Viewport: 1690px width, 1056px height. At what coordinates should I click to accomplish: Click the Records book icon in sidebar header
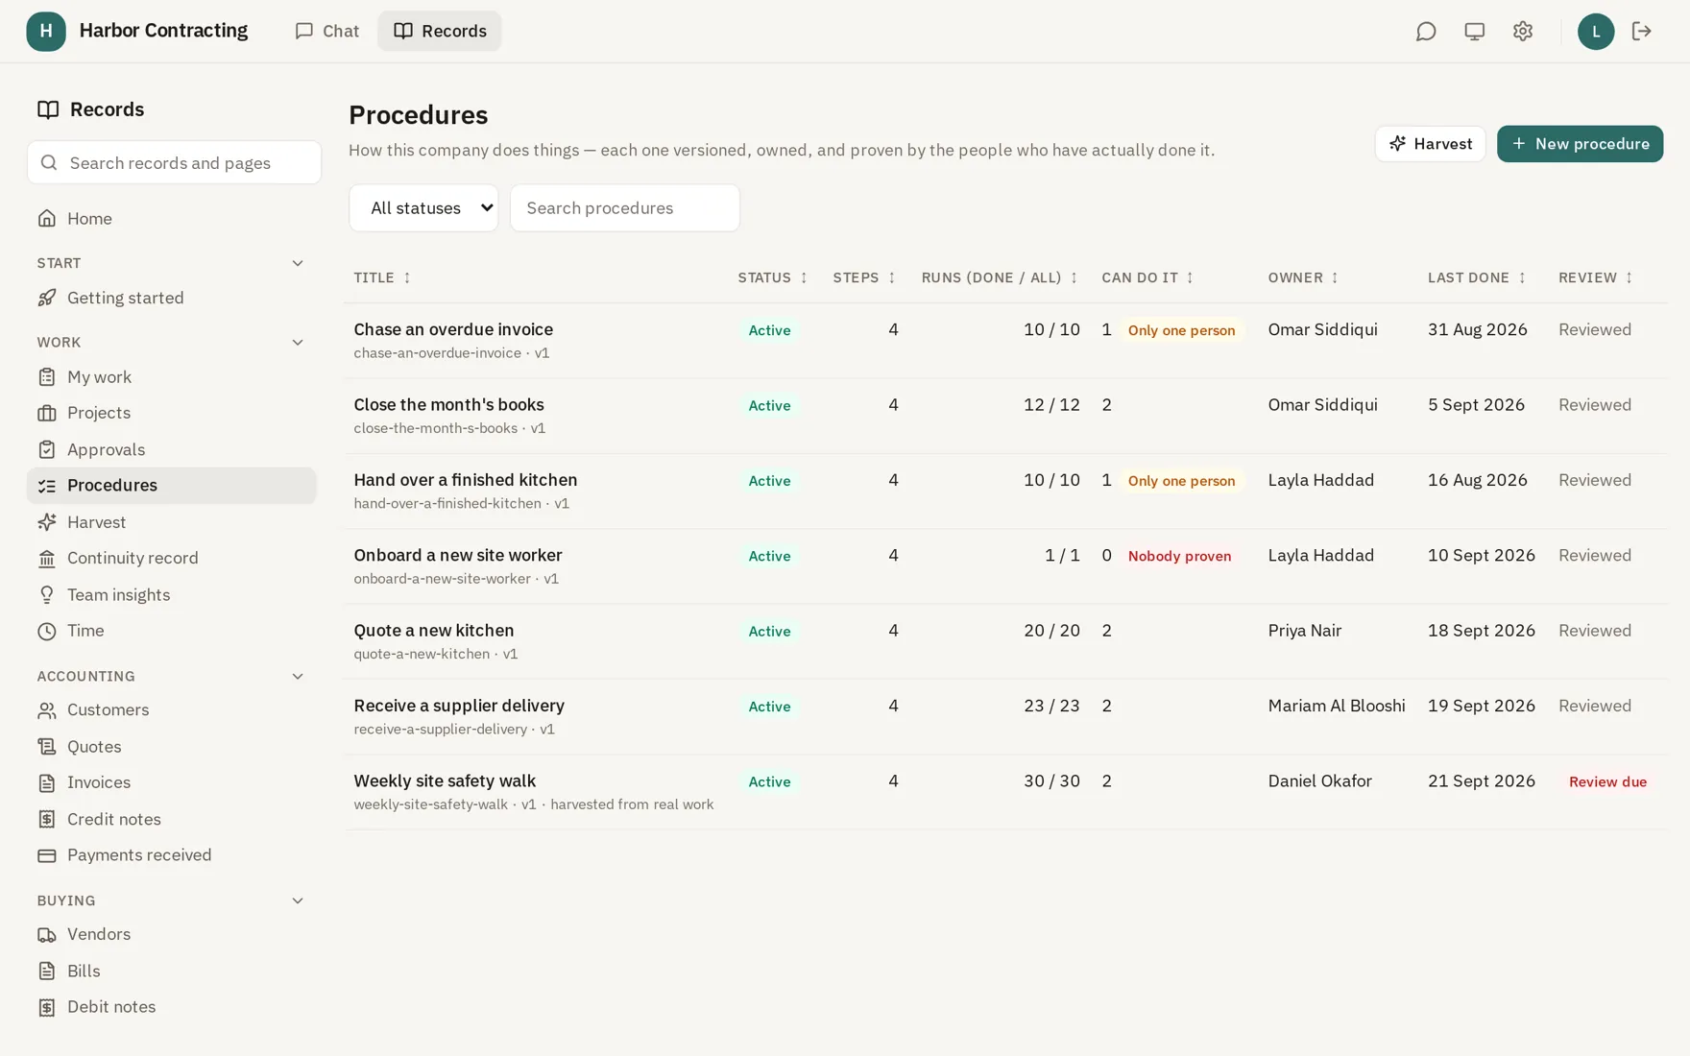pos(48,109)
